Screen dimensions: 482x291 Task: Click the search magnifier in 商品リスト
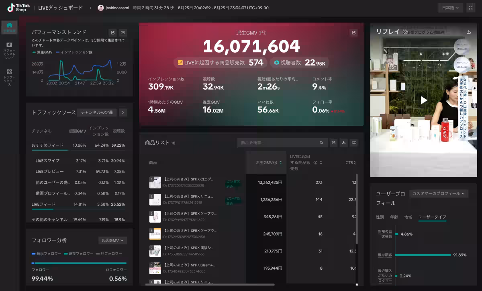[x=321, y=143]
